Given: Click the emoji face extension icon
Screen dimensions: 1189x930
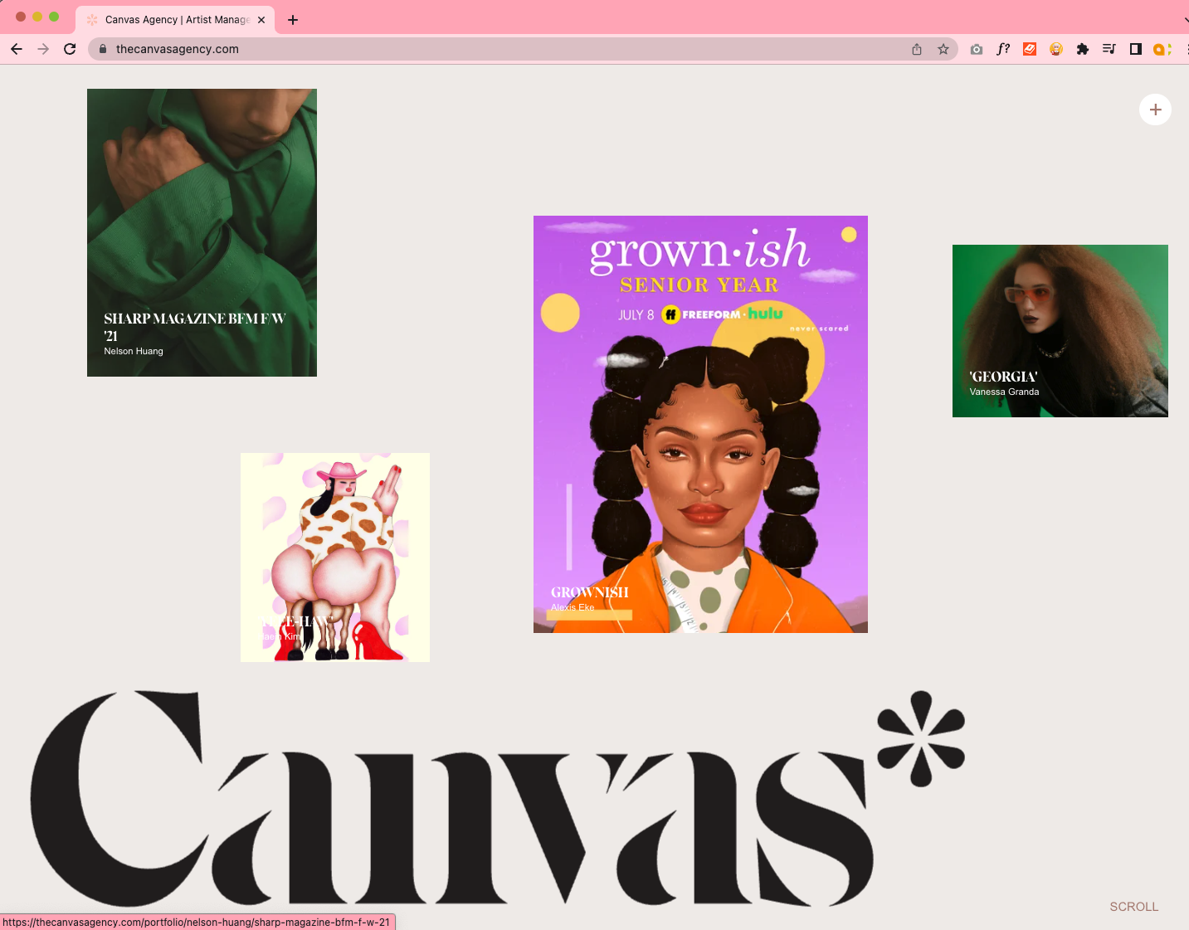Looking at the screenshot, I should (1056, 49).
